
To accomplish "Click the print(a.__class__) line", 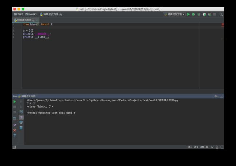I will point(36,37).
